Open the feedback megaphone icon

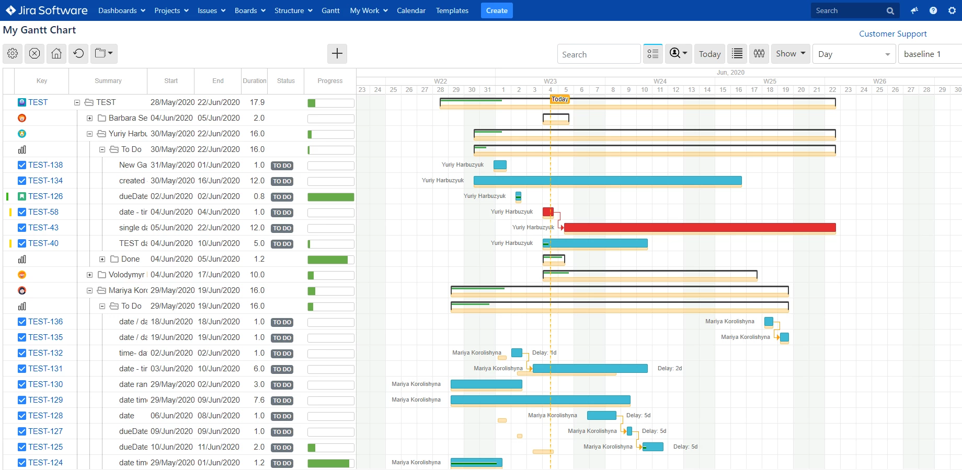(x=914, y=10)
